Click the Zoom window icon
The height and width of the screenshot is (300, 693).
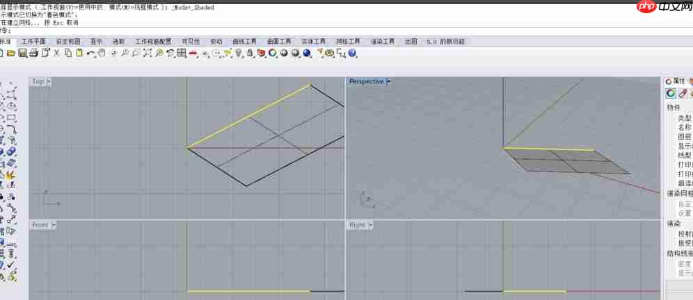pyautogui.click(x=135, y=53)
